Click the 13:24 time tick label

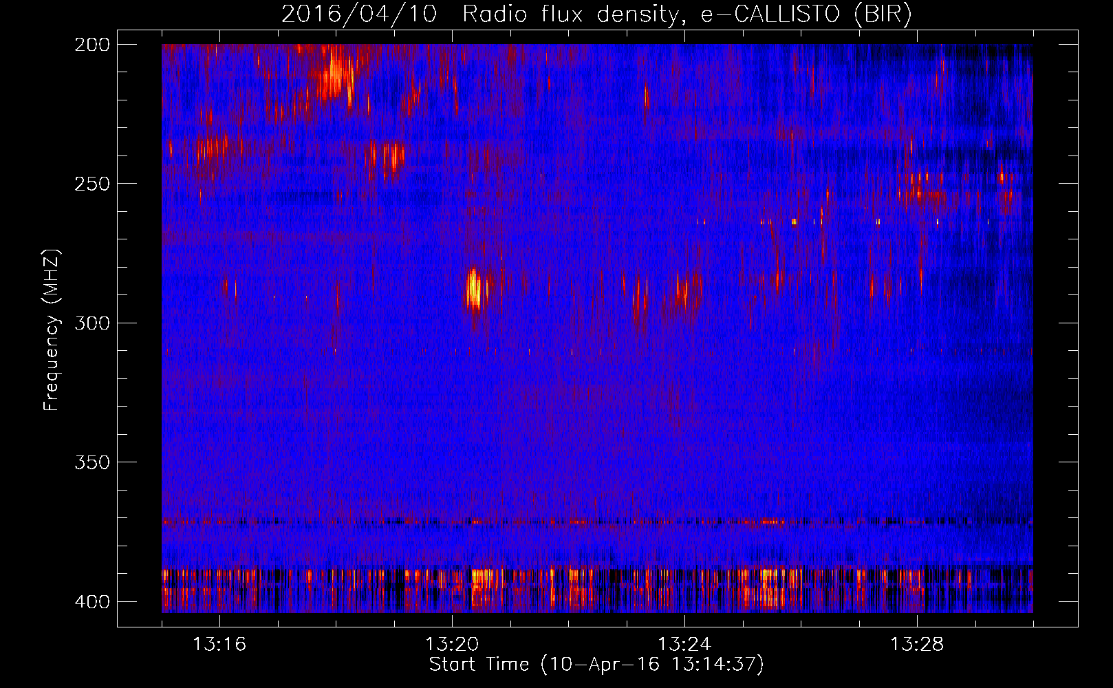[684, 645]
